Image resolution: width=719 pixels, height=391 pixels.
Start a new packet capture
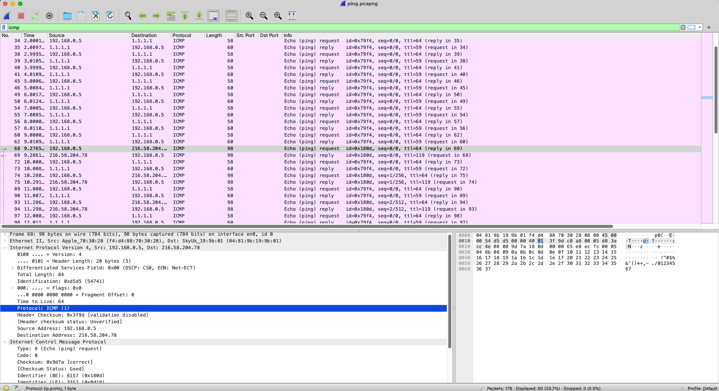pyautogui.click(x=7, y=16)
